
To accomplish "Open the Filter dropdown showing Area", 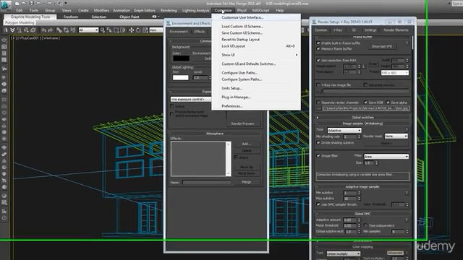I will pyautogui.click(x=386, y=157).
